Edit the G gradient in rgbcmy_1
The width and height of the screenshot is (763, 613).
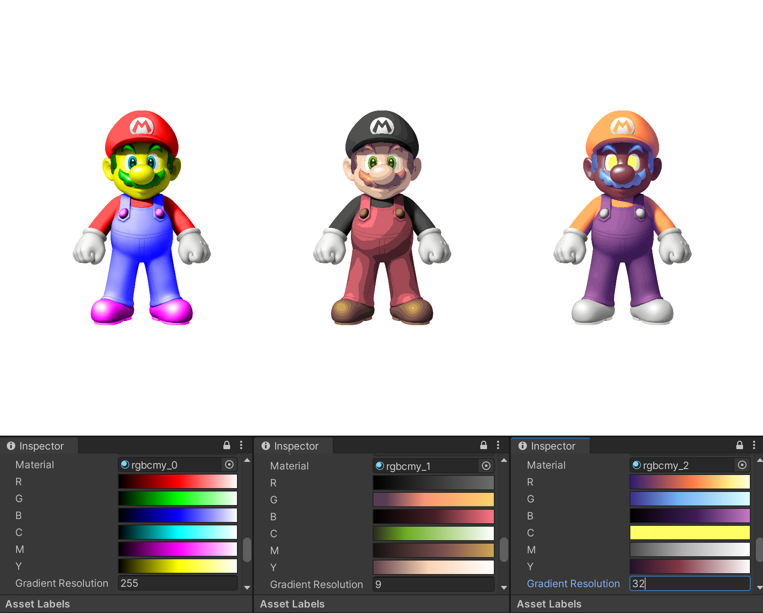[434, 500]
